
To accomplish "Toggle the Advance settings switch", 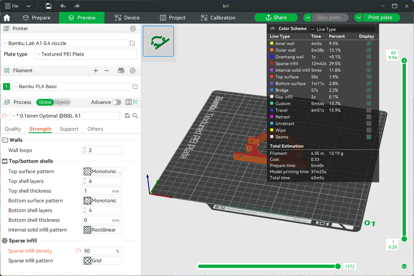I will 116,102.
